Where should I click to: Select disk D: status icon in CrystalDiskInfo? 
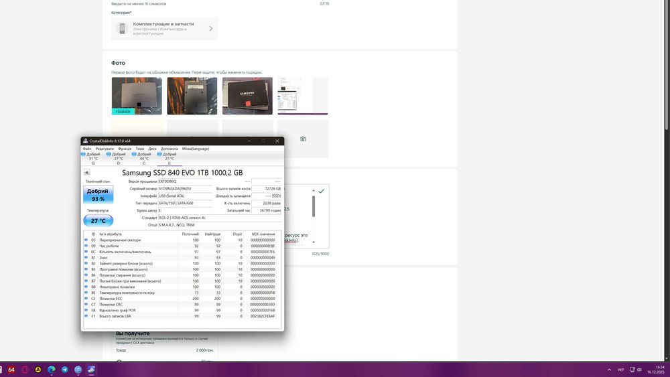click(109, 154)
